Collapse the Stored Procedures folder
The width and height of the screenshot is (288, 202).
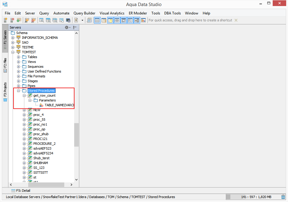click(18, 91)
